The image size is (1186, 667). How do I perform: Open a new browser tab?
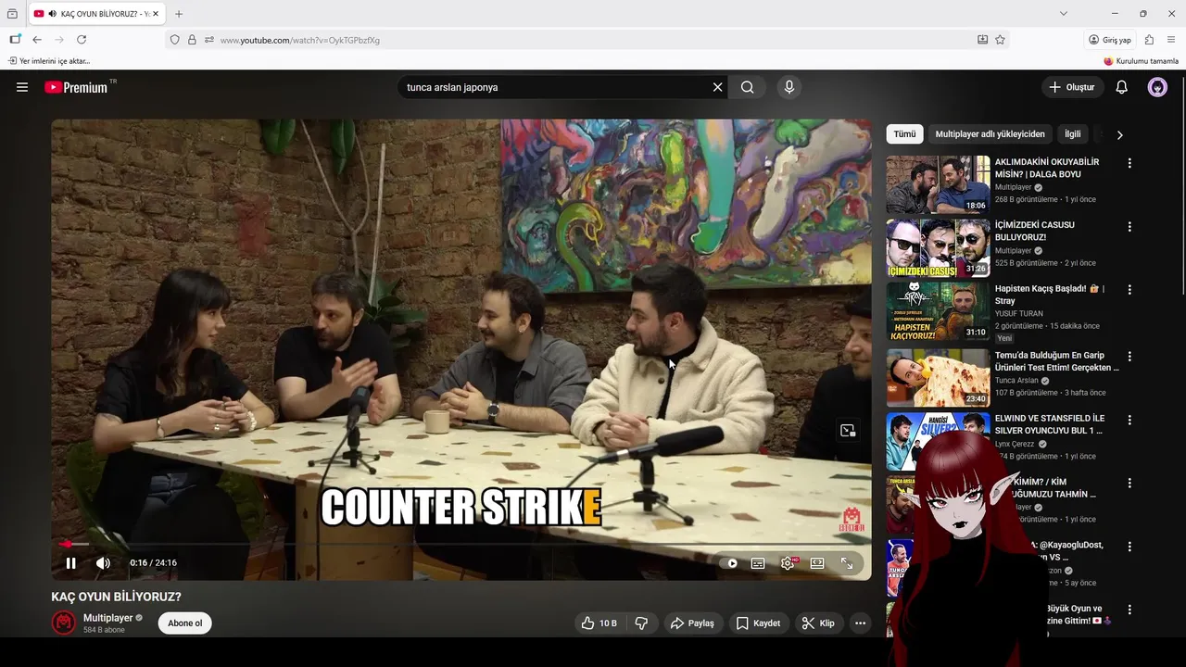[179, 14]
